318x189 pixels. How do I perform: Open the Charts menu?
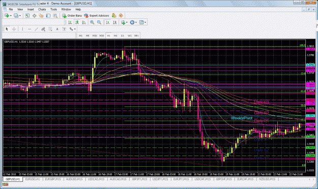point(42,9)
